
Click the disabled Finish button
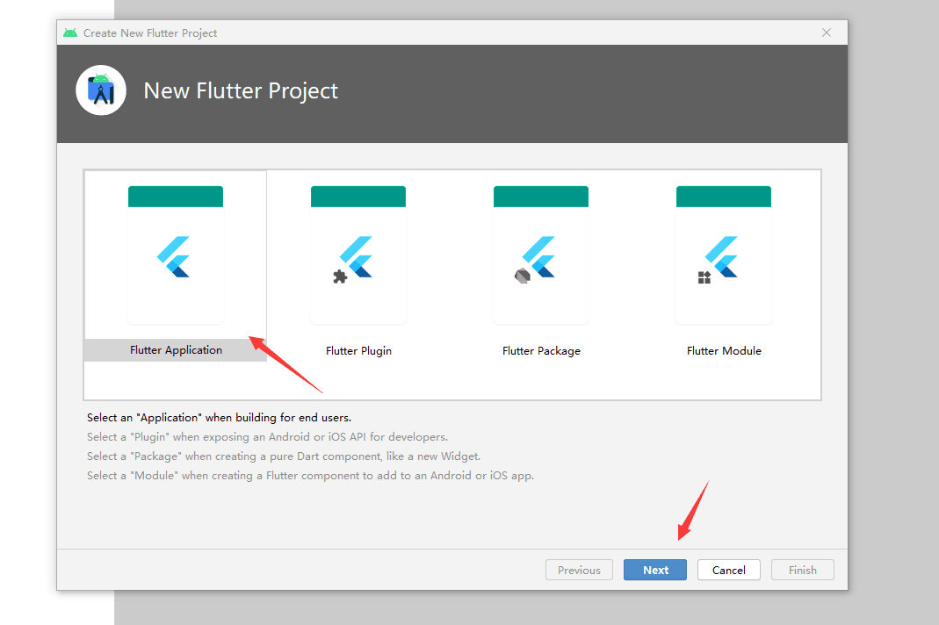pos(803,570)
